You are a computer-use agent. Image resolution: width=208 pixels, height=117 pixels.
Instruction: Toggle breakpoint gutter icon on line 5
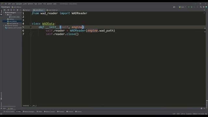[31, 27]
